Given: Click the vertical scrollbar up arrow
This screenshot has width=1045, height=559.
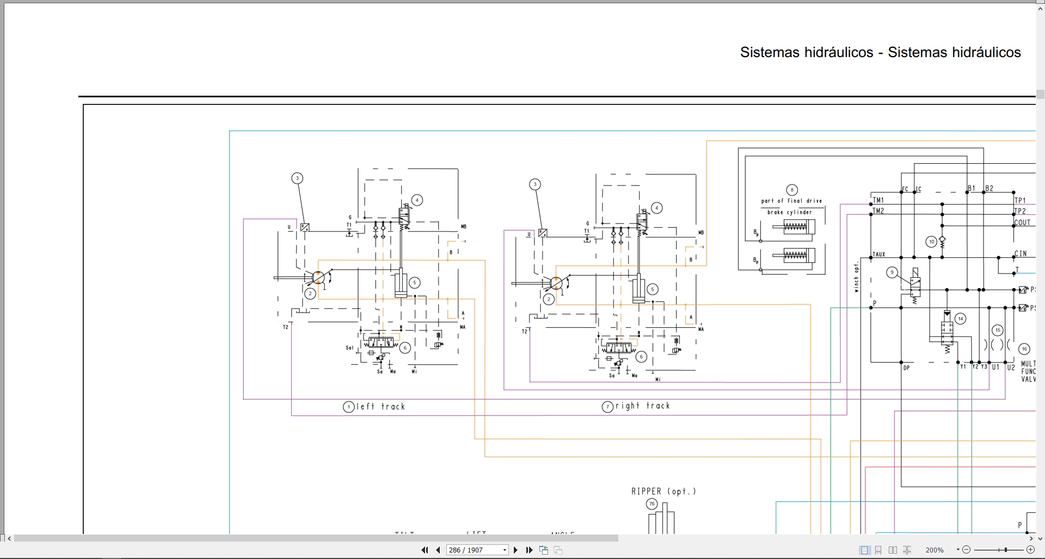Looking at the screenshot, I should tap(1040, 8).
